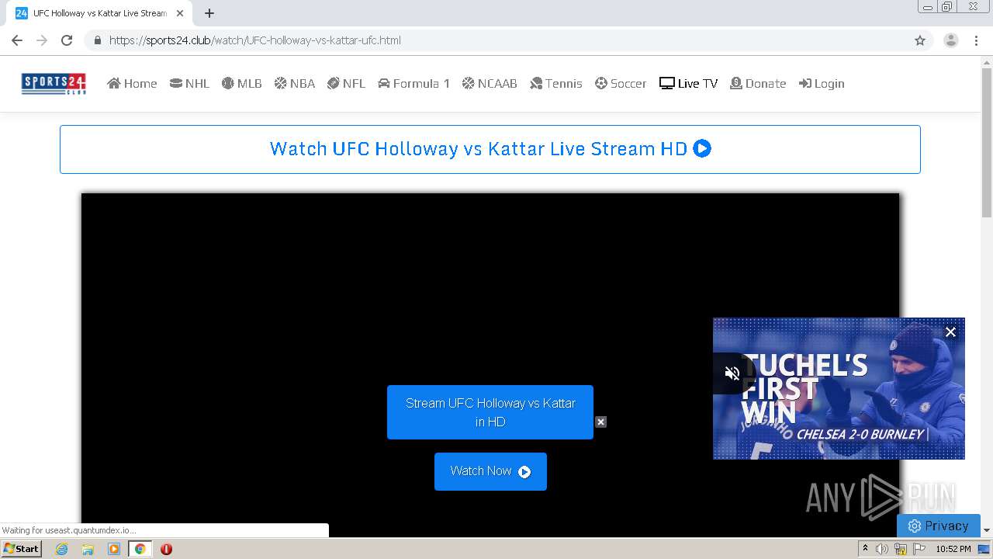The height and width of the screenshot is (559, 993).
Task: Reload the current page
Action: (x=67, y=40)
